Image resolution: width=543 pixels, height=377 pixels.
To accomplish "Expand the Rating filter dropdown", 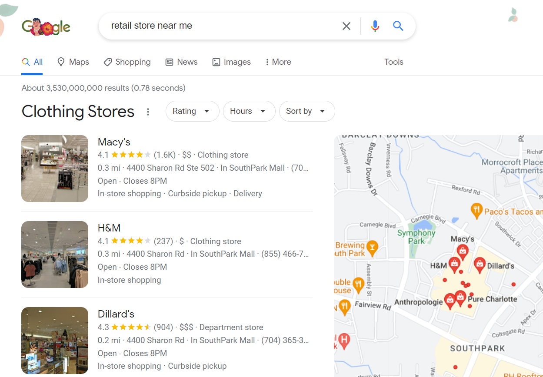I will tap(192, 111).
